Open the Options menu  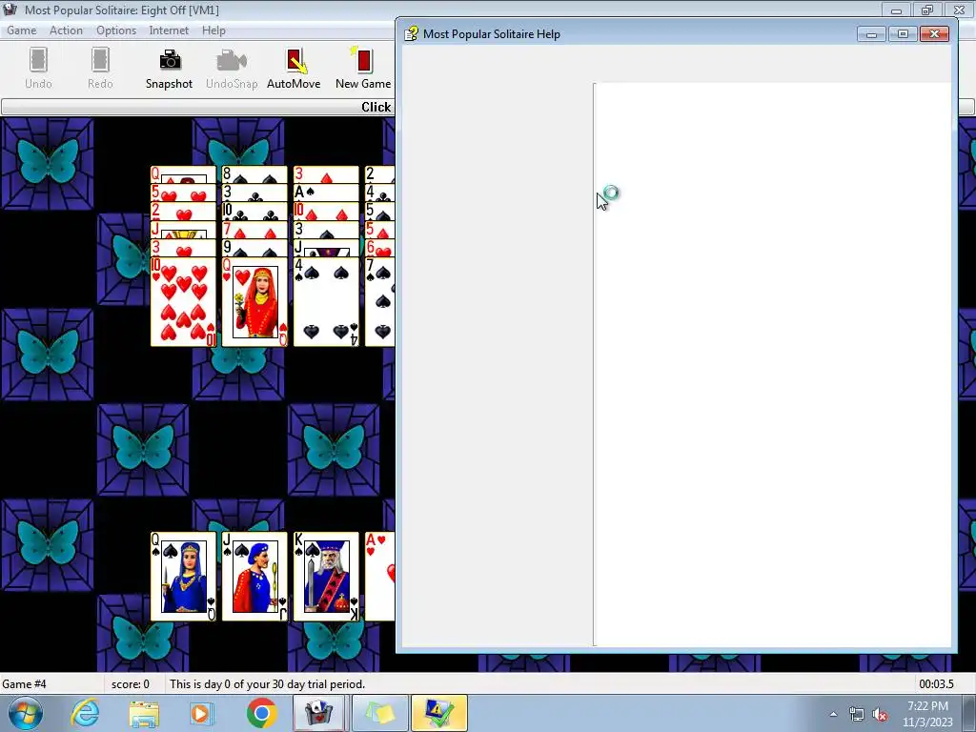click(115, 30)
